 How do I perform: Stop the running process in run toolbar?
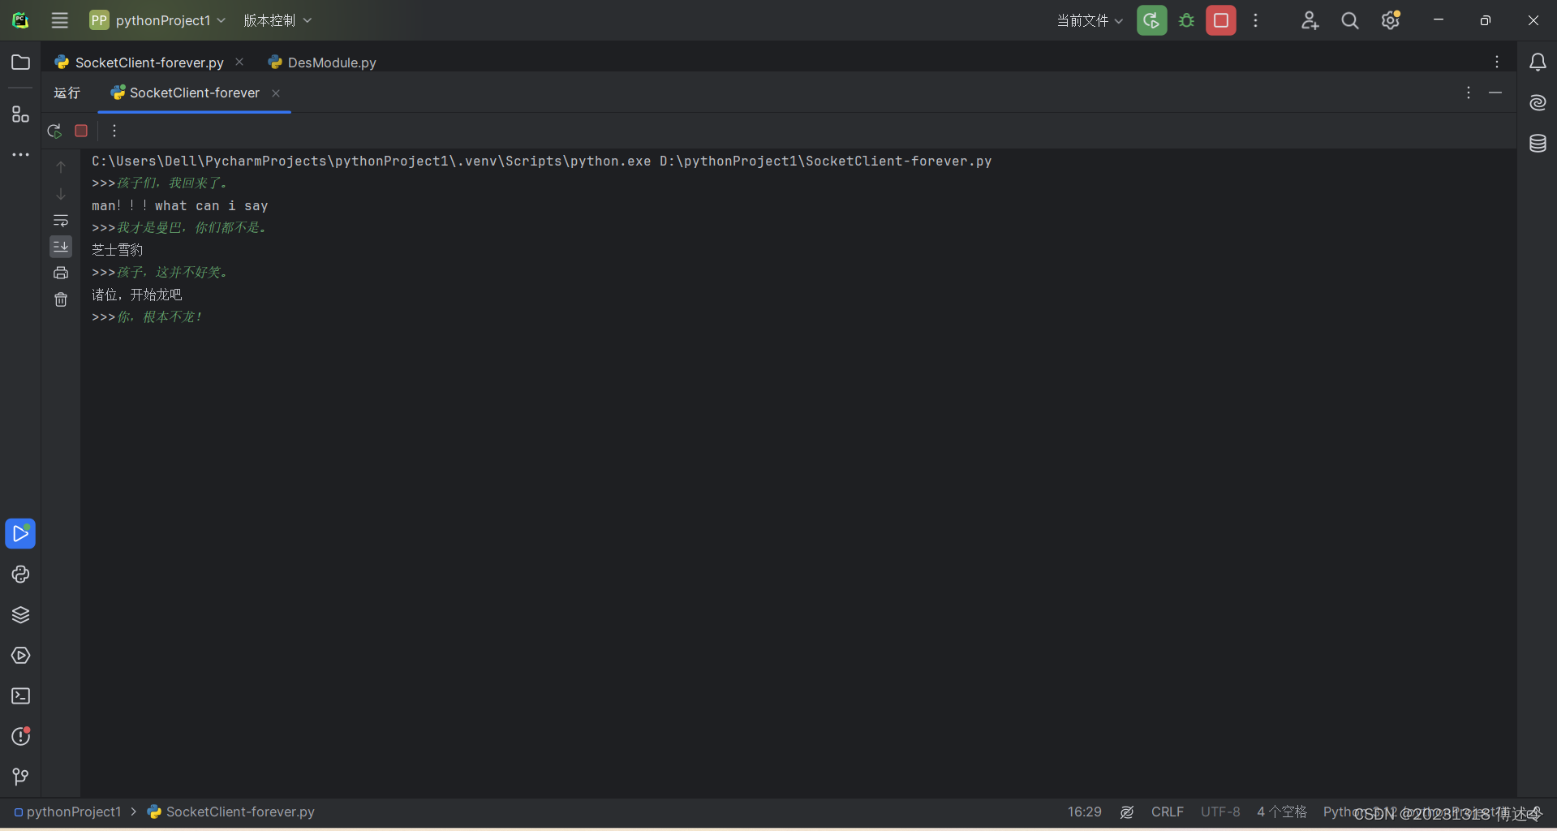point(81,131)
